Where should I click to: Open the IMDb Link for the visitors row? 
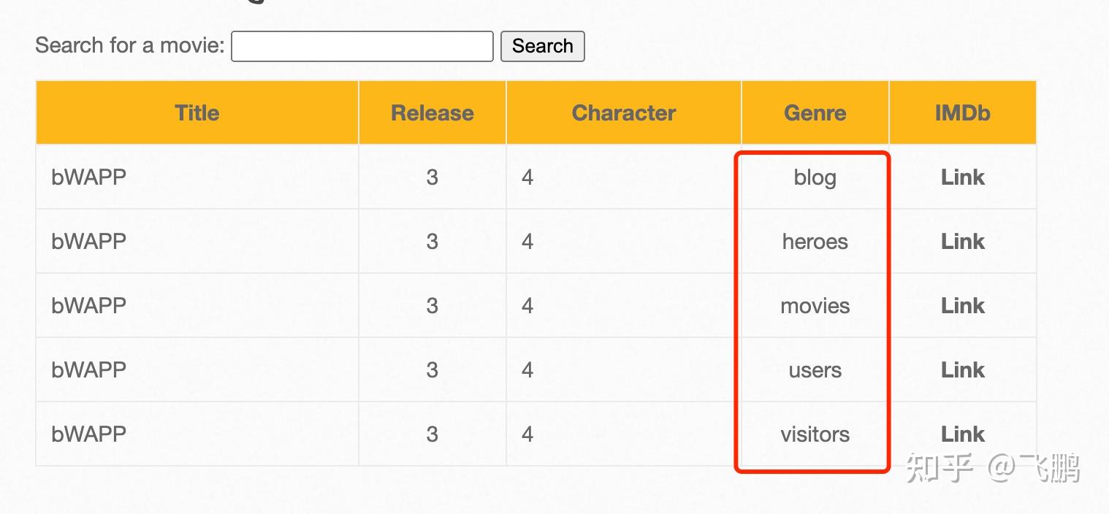pyautogui.click(x=962, y=434)
